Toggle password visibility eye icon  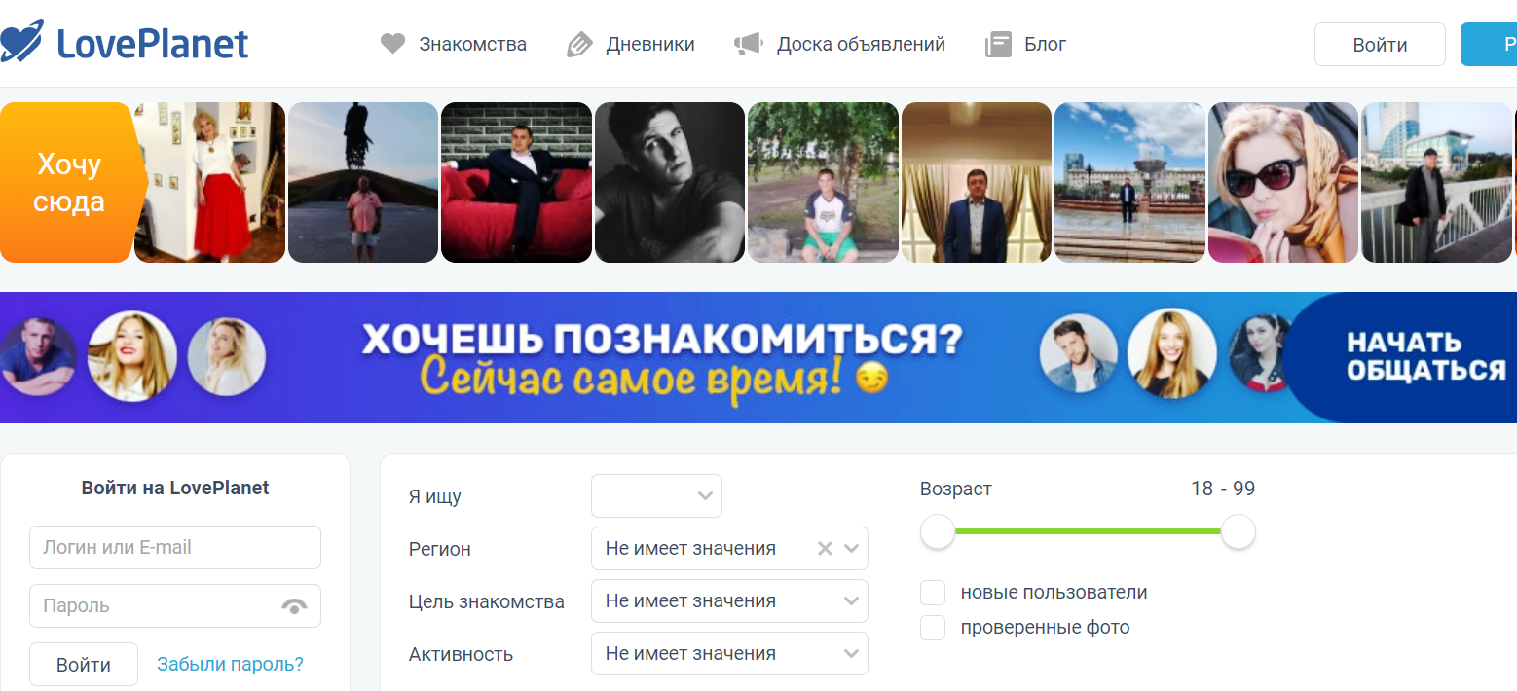point(294,605)
